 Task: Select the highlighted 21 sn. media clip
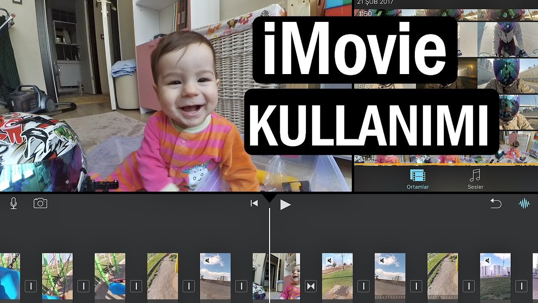pos(446,159)
